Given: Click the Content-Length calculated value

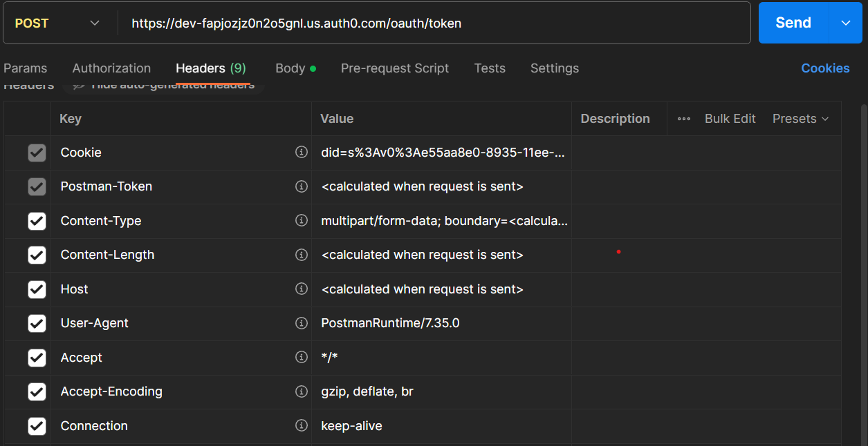Looking at the screenshot, I should [x=422, y=255].
